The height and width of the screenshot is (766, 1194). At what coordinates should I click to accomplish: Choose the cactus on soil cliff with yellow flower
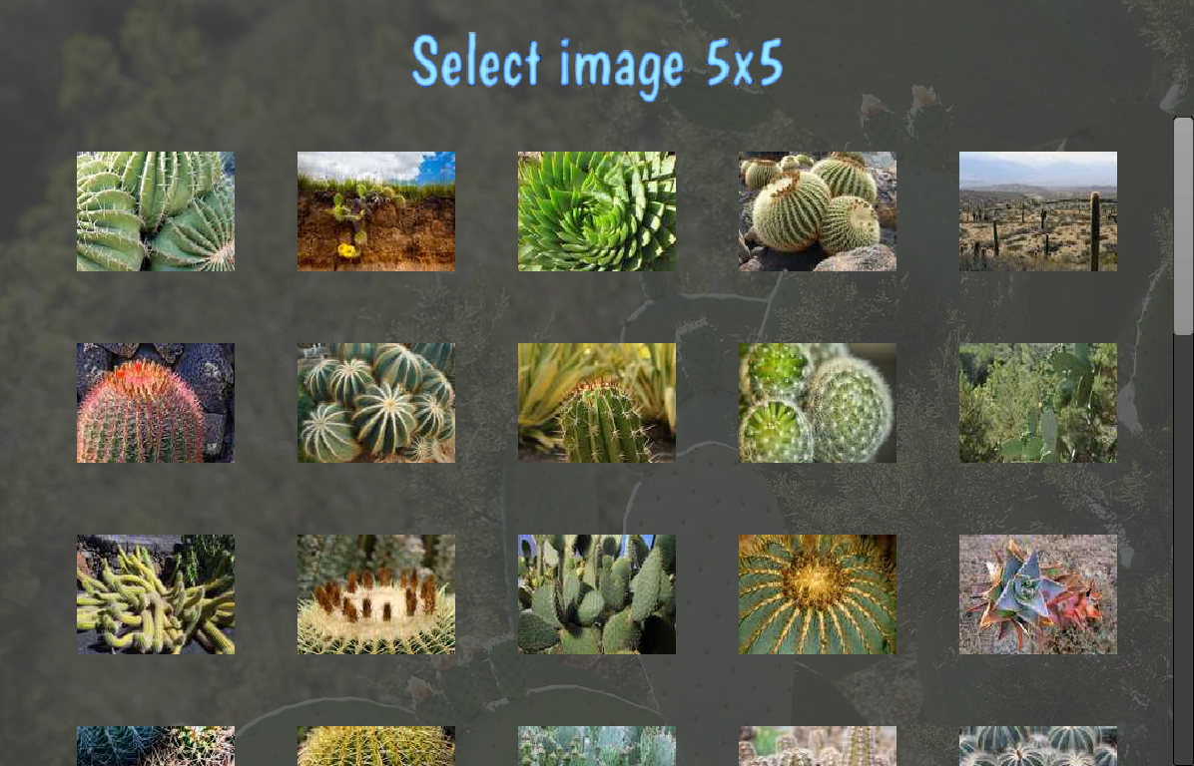click(x=376, y=211)
